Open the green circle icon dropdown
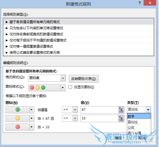Image resolution: width=159 pixels, height=147 pixels. [20, 110]
